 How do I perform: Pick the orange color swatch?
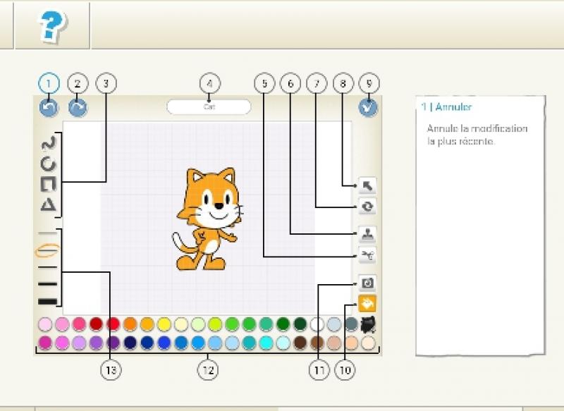(130, 324)
